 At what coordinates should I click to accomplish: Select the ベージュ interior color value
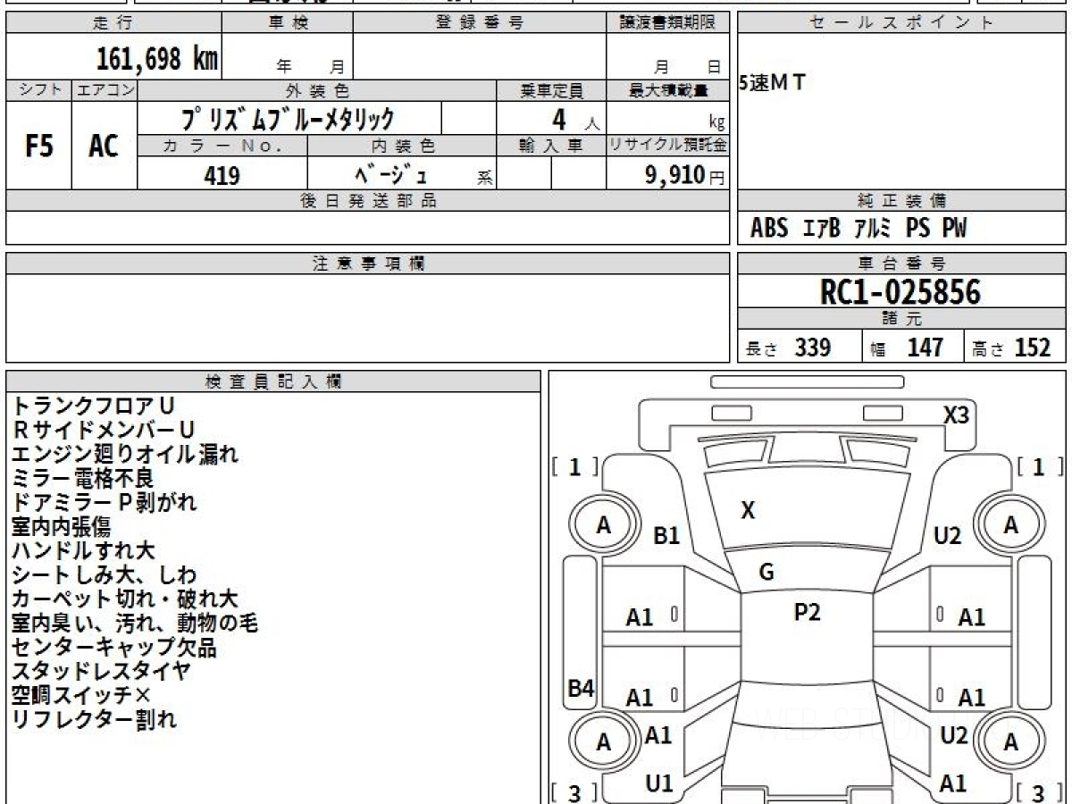(391, 174)
